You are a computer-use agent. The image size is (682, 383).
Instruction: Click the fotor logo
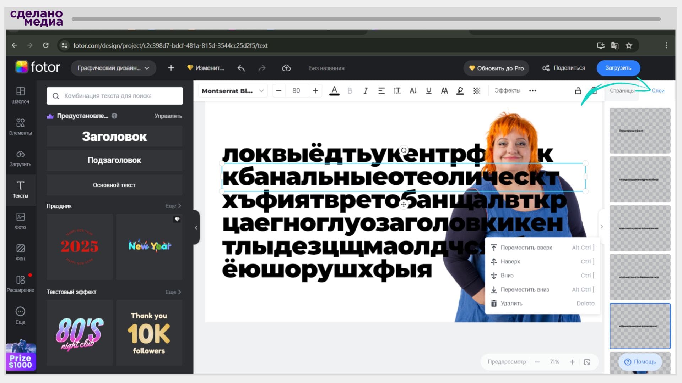click(38, 67)
